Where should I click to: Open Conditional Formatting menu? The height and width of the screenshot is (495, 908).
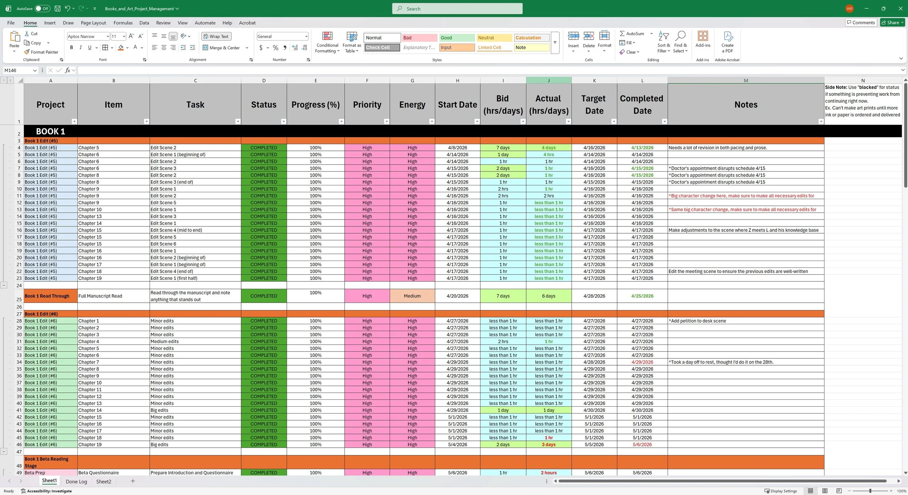point(327,43)
